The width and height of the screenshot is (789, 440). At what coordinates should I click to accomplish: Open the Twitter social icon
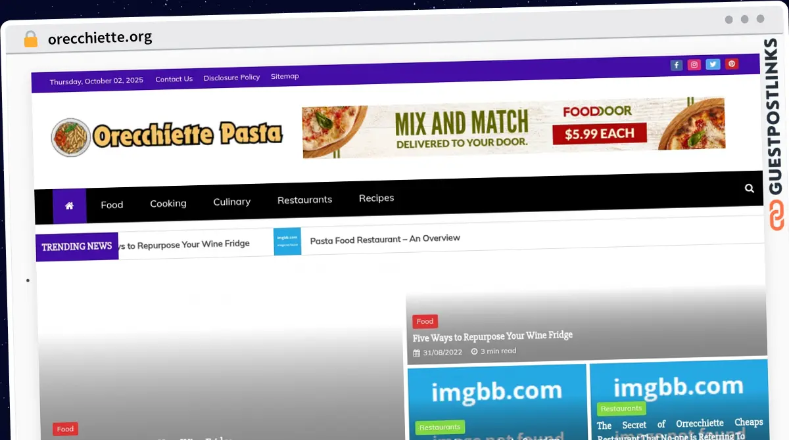(713, 64)
